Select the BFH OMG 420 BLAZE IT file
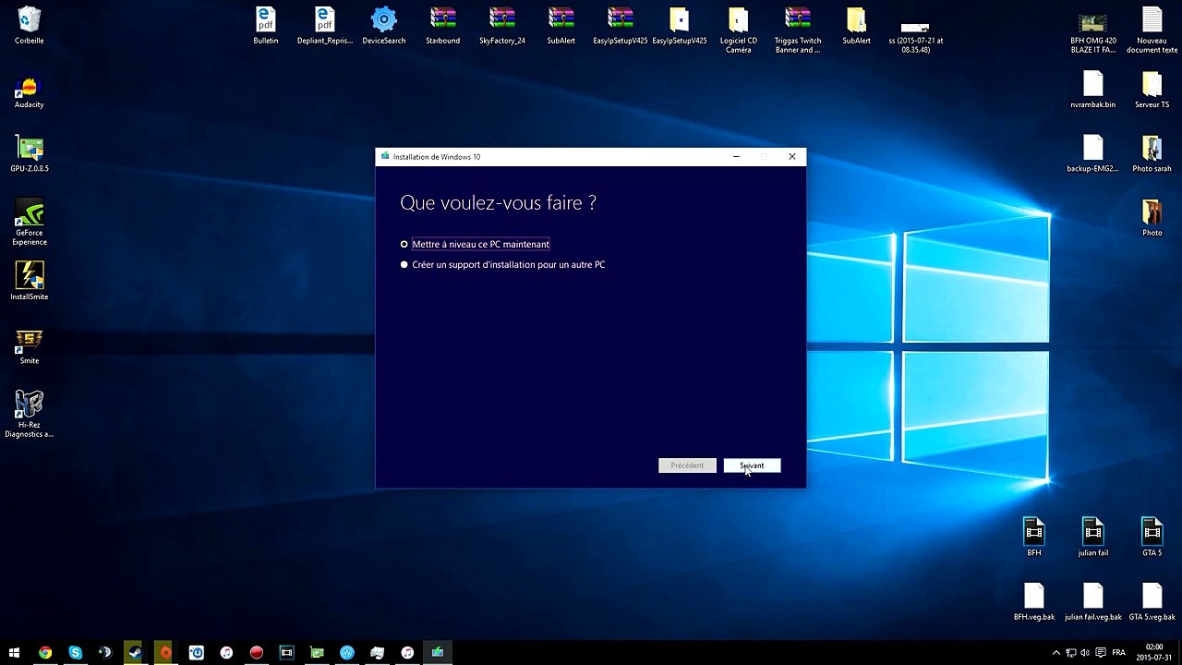This screenshot has width=1182, height=665. point(1093,31)
